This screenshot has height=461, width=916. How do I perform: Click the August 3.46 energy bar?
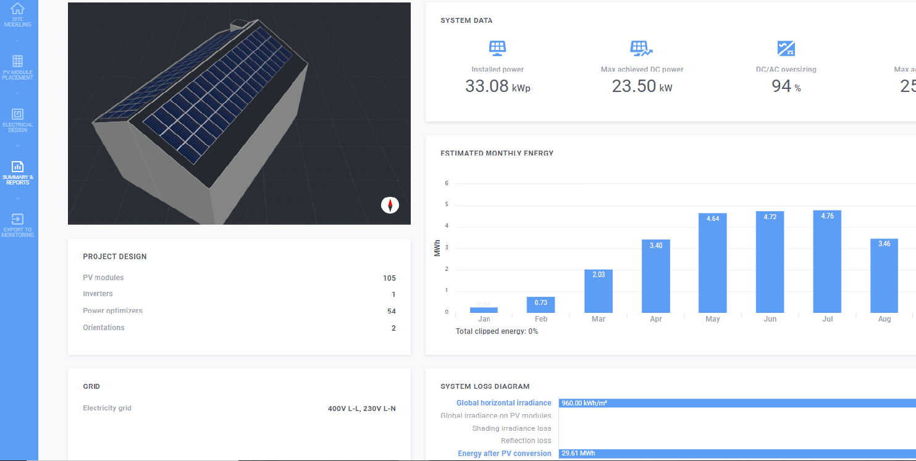point(884,276)
